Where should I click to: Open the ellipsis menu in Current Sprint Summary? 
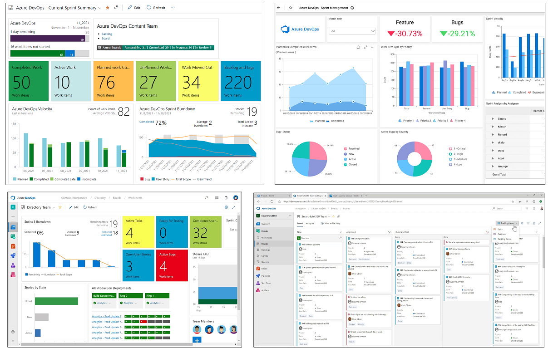[x=173, y=8]
